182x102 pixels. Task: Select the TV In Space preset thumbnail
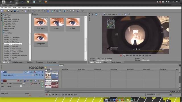coord(41,24)
